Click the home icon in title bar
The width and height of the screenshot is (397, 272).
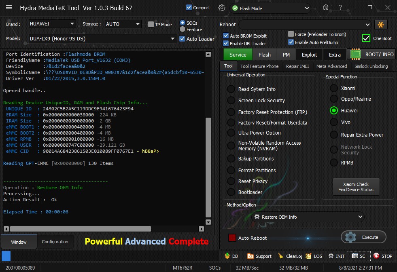click(x=326, y=7)
